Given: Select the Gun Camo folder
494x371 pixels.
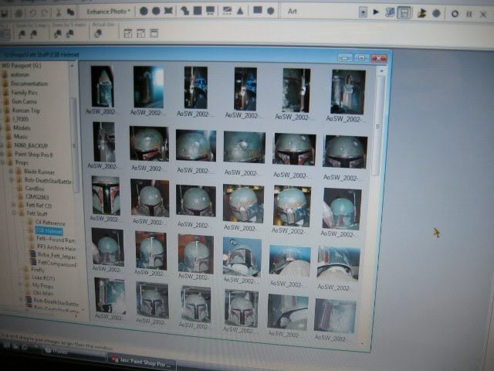Looking at the screenshot, I should pyautogui.click(x=24, y=101).
